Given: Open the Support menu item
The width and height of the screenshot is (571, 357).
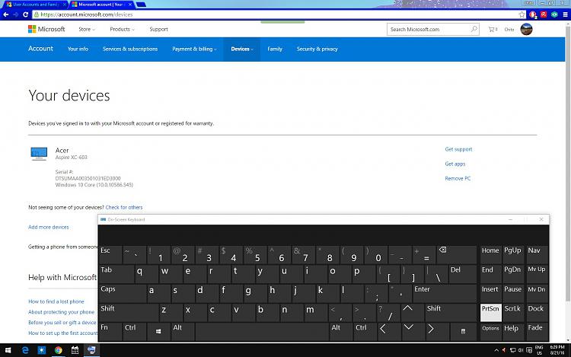Looking at the screenshot, I should [158, 29].
